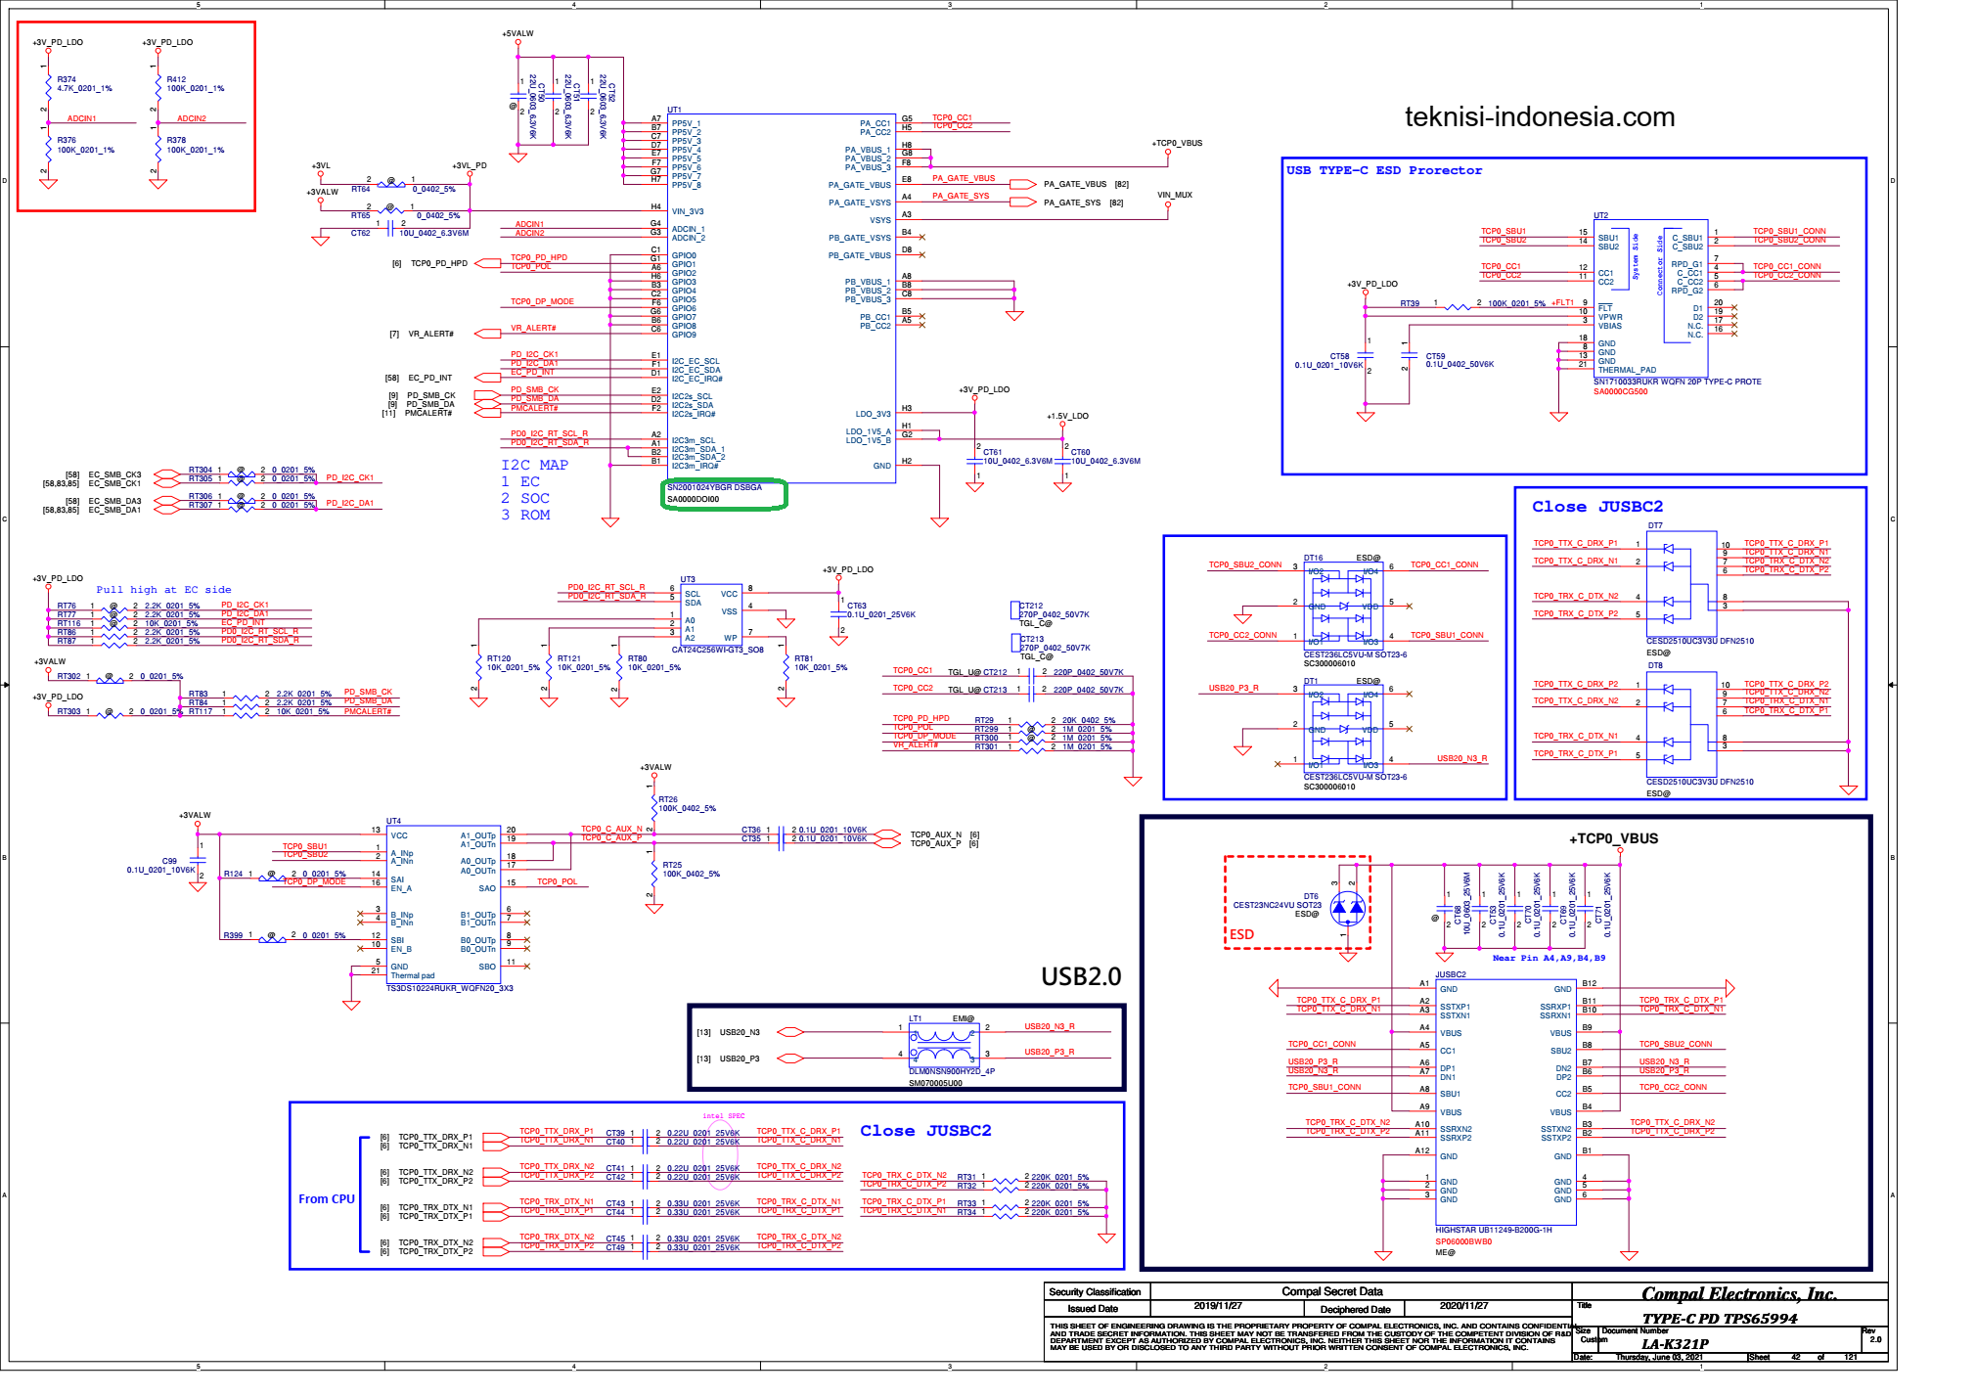Viewport: 1976px width, 1396px height.
Task: Click the R412 100K resistor symbol
Action: coord(157,86)
